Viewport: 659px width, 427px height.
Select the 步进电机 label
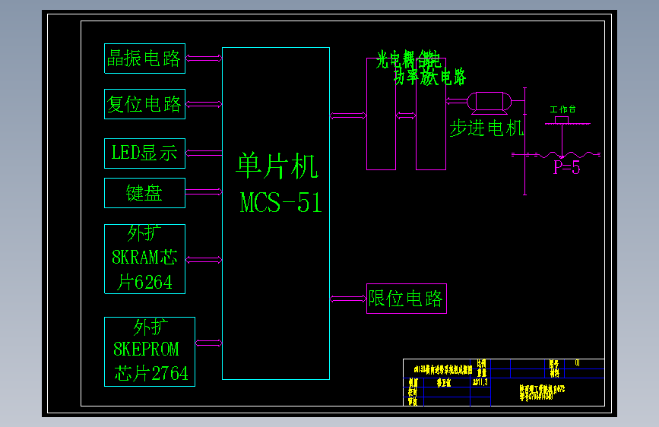[486, 128]
